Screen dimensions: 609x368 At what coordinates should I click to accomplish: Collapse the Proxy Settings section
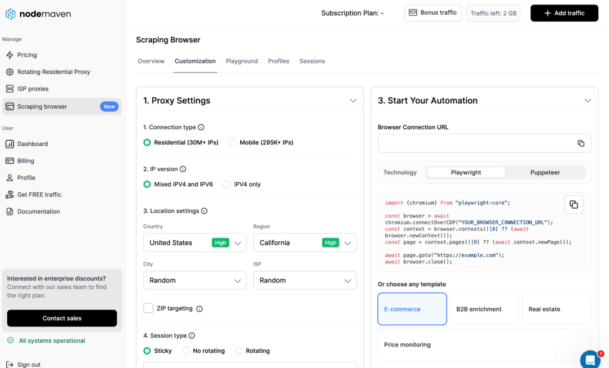pyautogui.click(x=353, y=101)
